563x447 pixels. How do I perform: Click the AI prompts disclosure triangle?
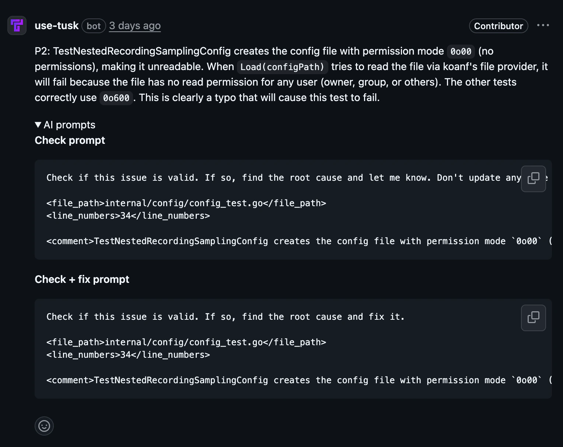pos(38,125)
